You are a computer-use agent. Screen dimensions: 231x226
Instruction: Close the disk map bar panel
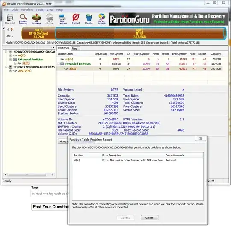click(4, 28)
